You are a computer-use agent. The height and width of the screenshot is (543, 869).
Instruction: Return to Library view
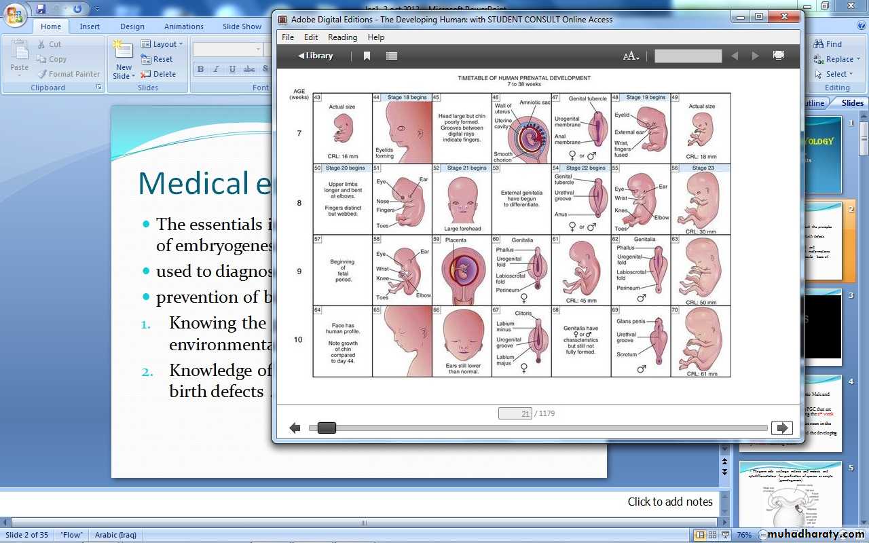pyautogui.click(x=315, y=56)
